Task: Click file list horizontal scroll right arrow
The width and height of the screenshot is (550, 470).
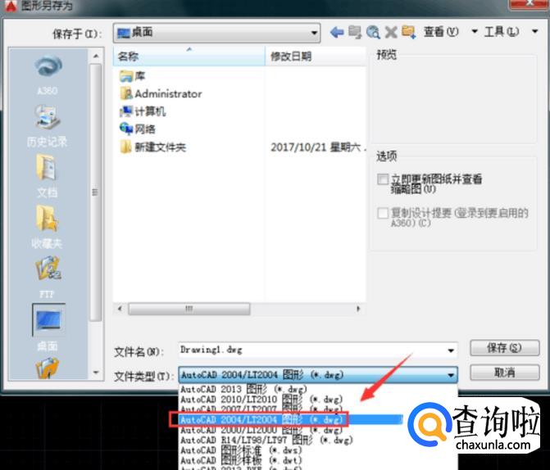Action: point(358,309)
